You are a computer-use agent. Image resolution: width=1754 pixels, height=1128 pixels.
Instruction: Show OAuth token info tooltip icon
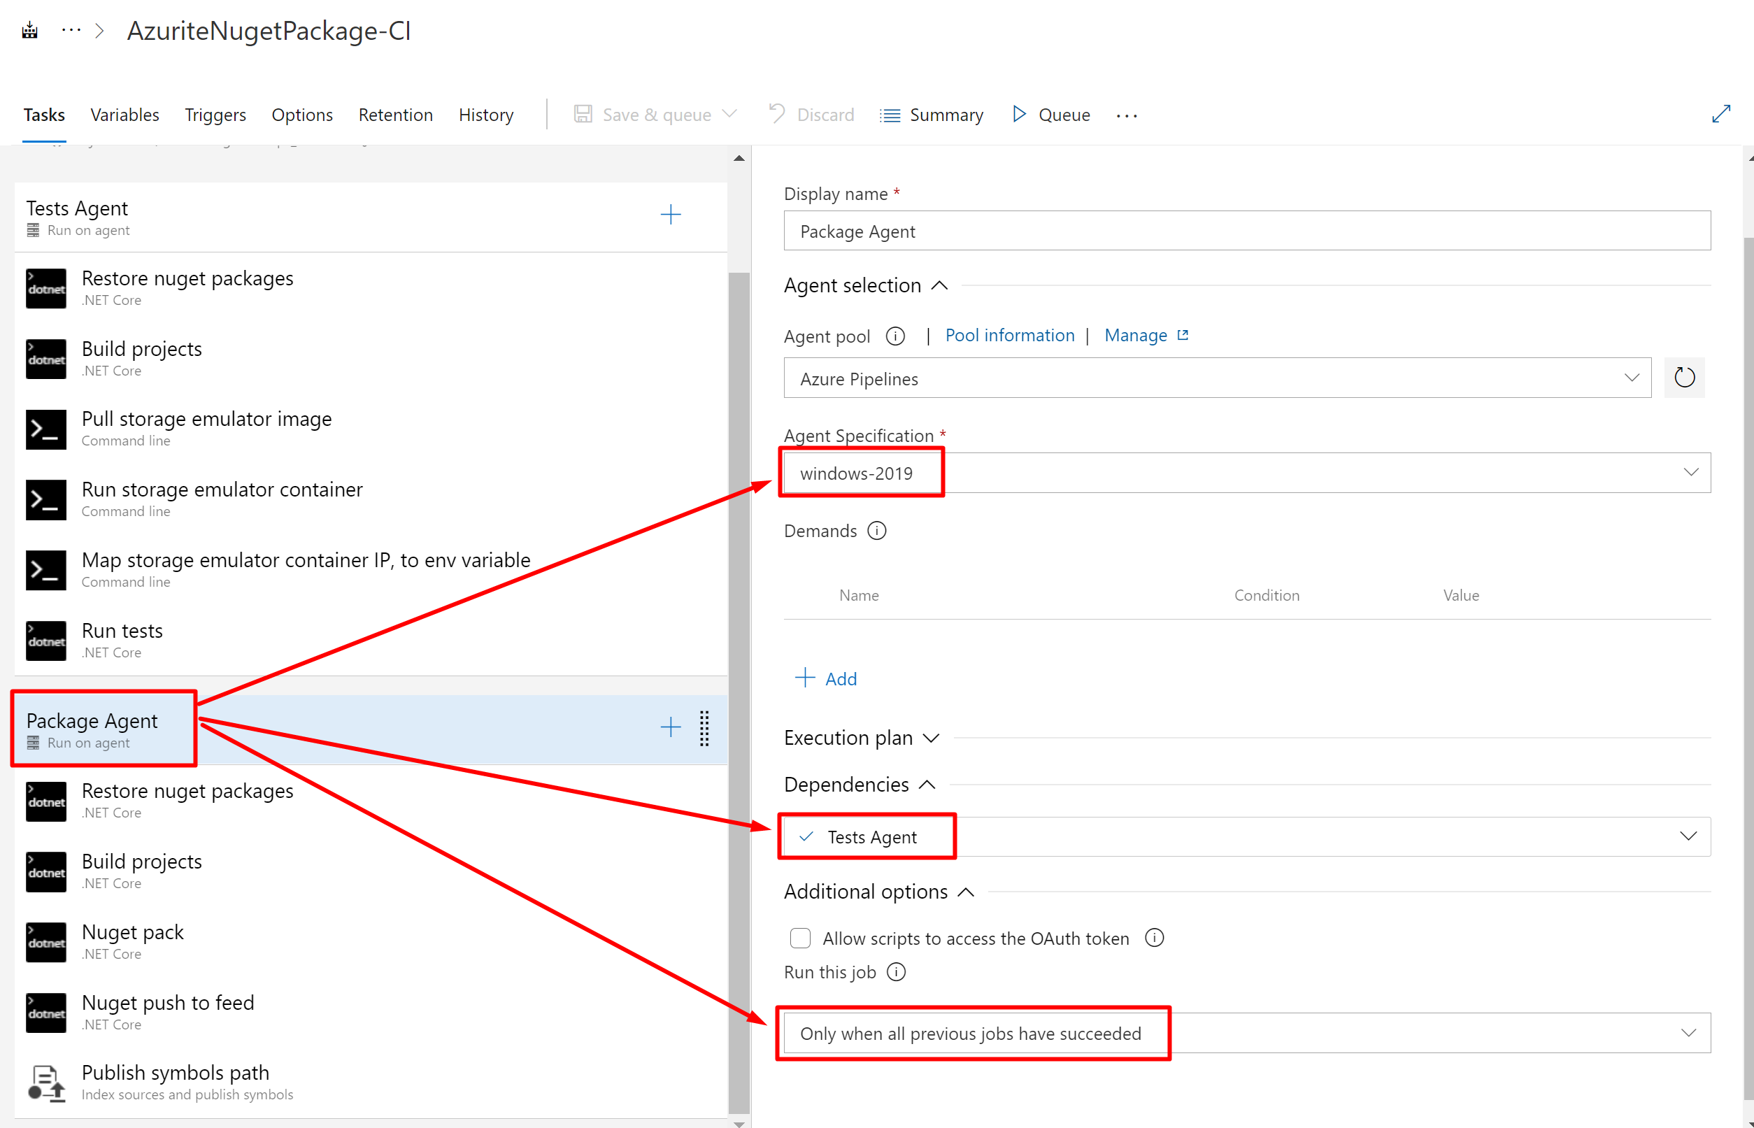coord(1154,938)
